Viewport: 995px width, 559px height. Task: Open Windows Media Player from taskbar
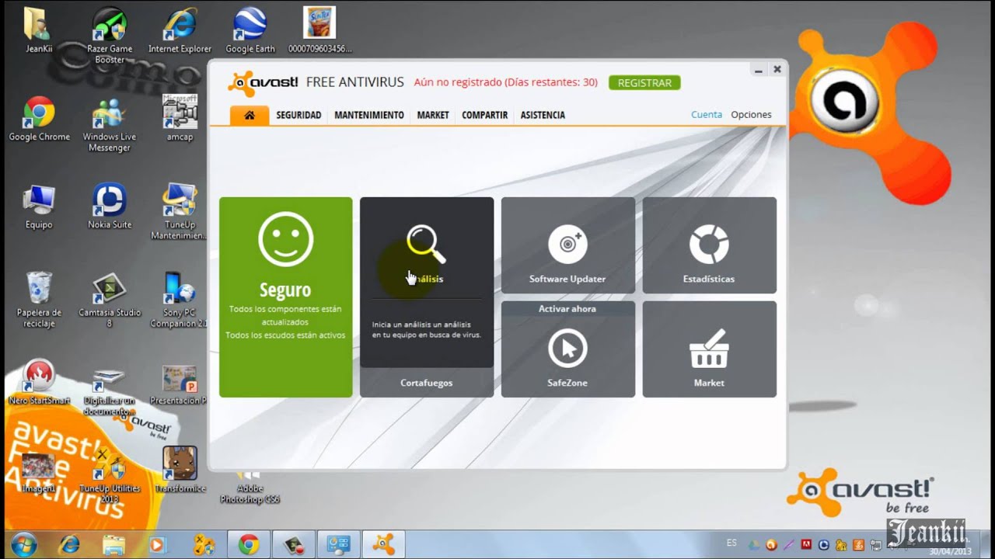pos(158,544)
